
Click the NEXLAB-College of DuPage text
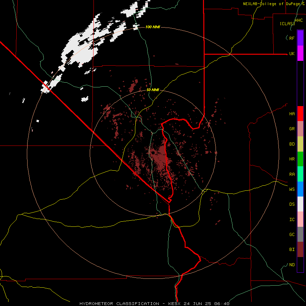tap(272, 4)
